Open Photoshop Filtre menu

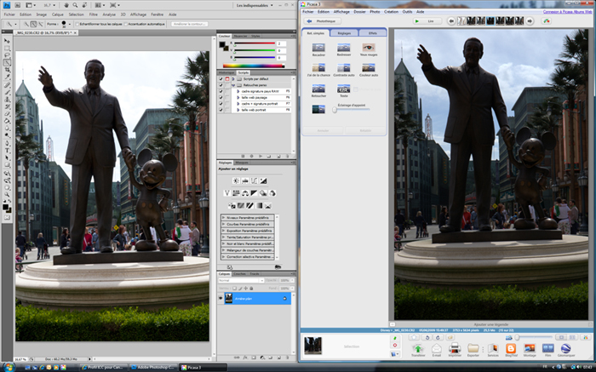(x=93, y=14)
